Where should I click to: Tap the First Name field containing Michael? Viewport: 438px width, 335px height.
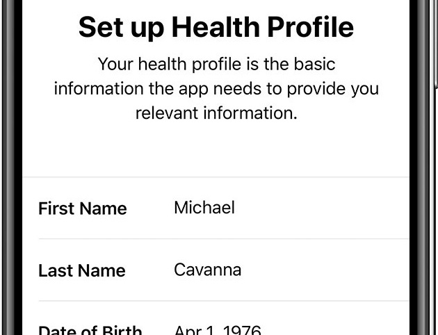click(204, 207)
